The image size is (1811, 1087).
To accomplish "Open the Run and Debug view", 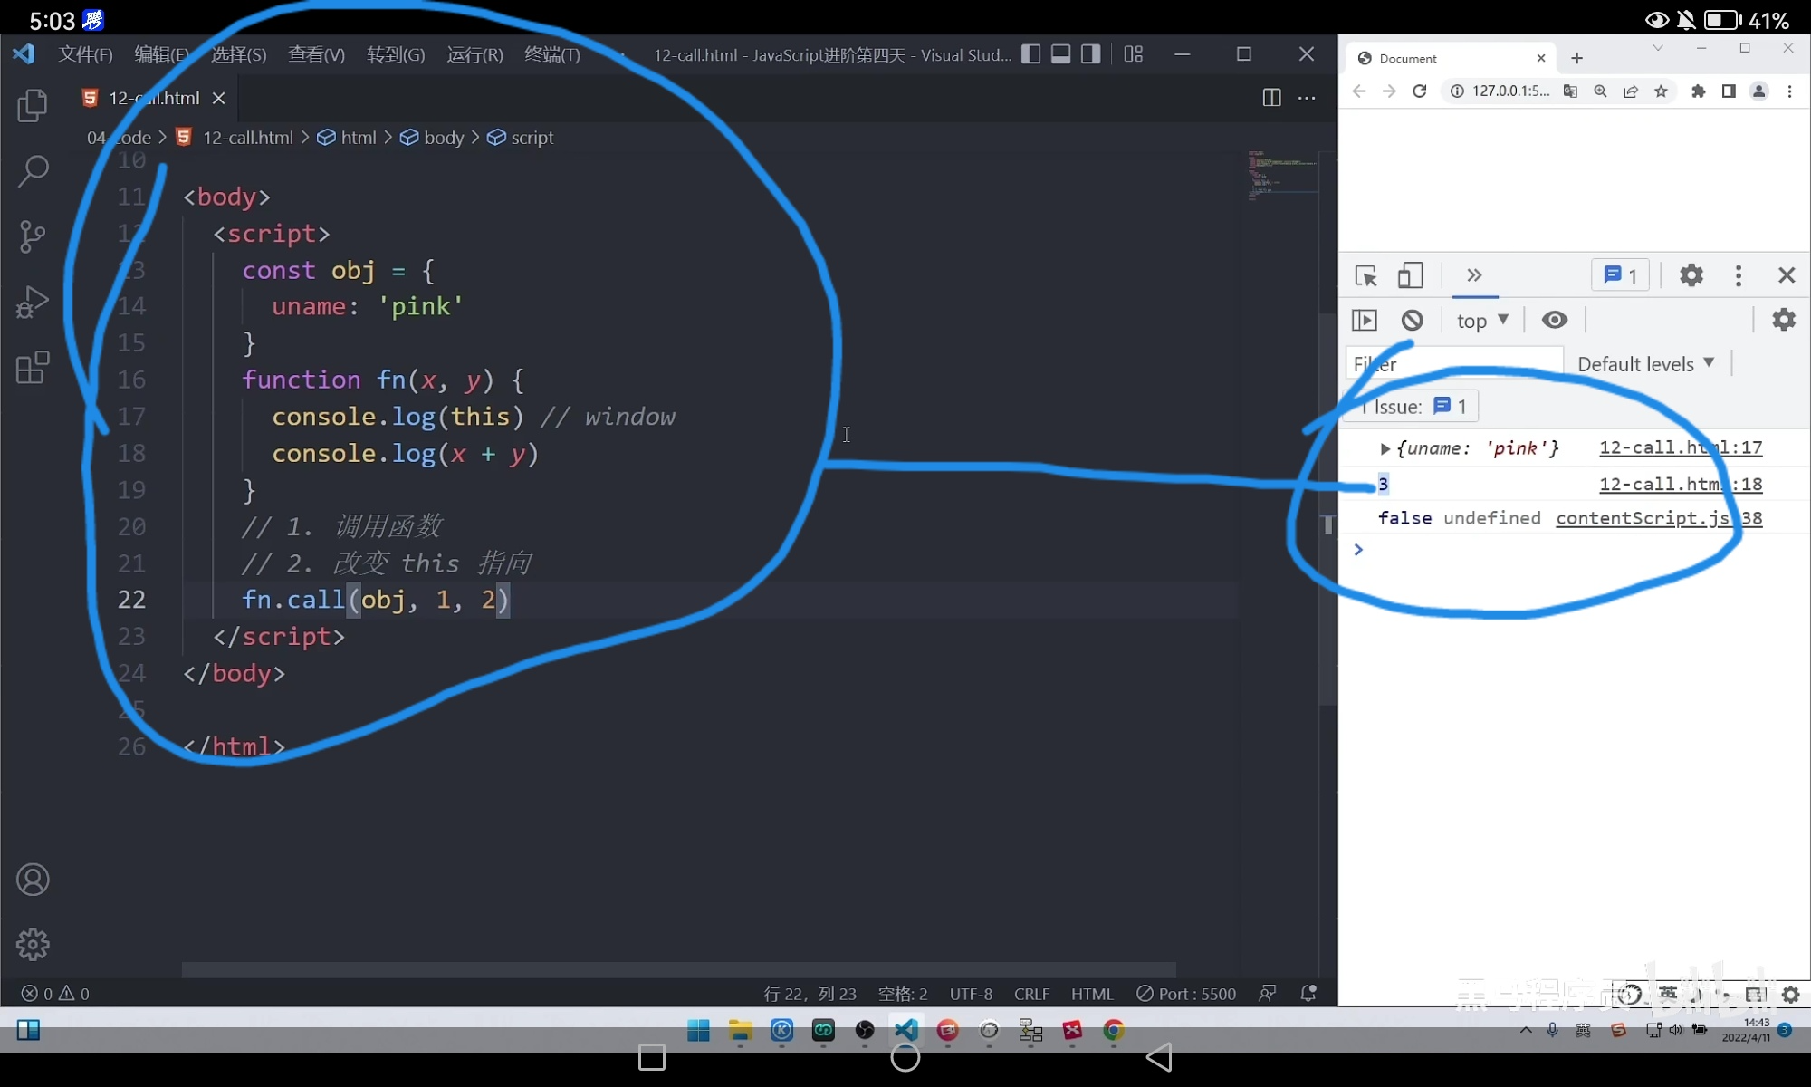I will coord(33,302).
